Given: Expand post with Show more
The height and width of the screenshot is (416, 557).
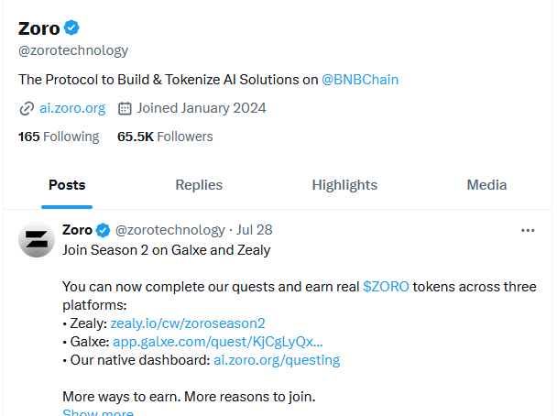Looking at the screenshot, I should (98, 412).
